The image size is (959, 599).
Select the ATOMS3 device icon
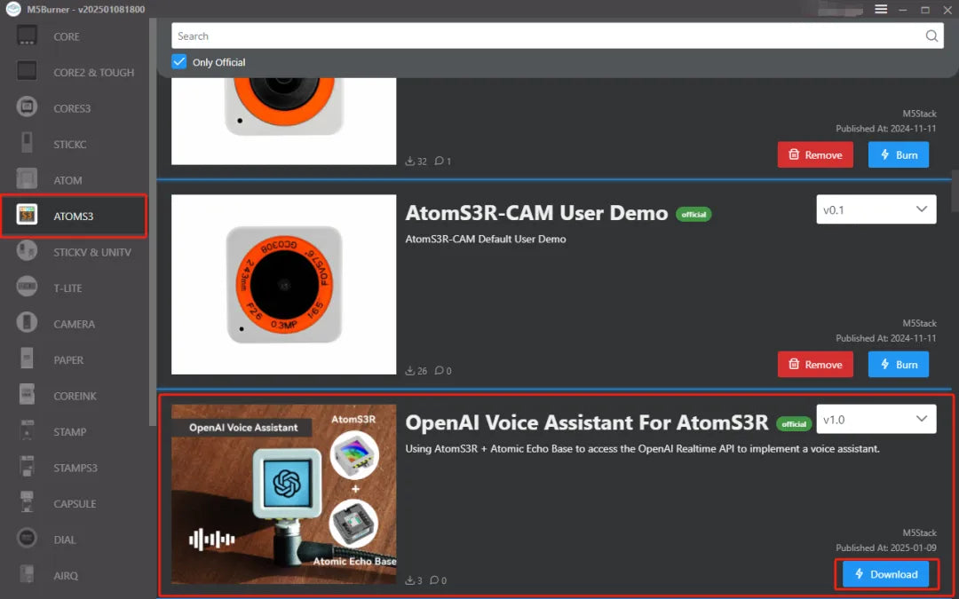pos(27,215)
